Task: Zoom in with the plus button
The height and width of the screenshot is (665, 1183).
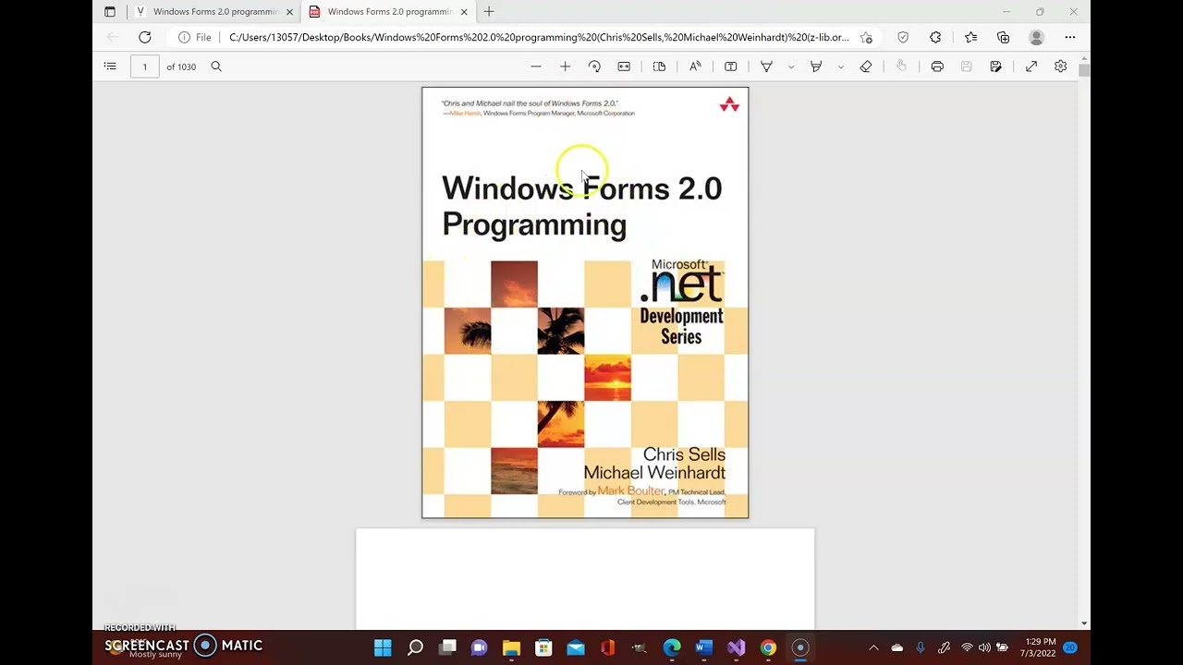Action: [565, 66]
